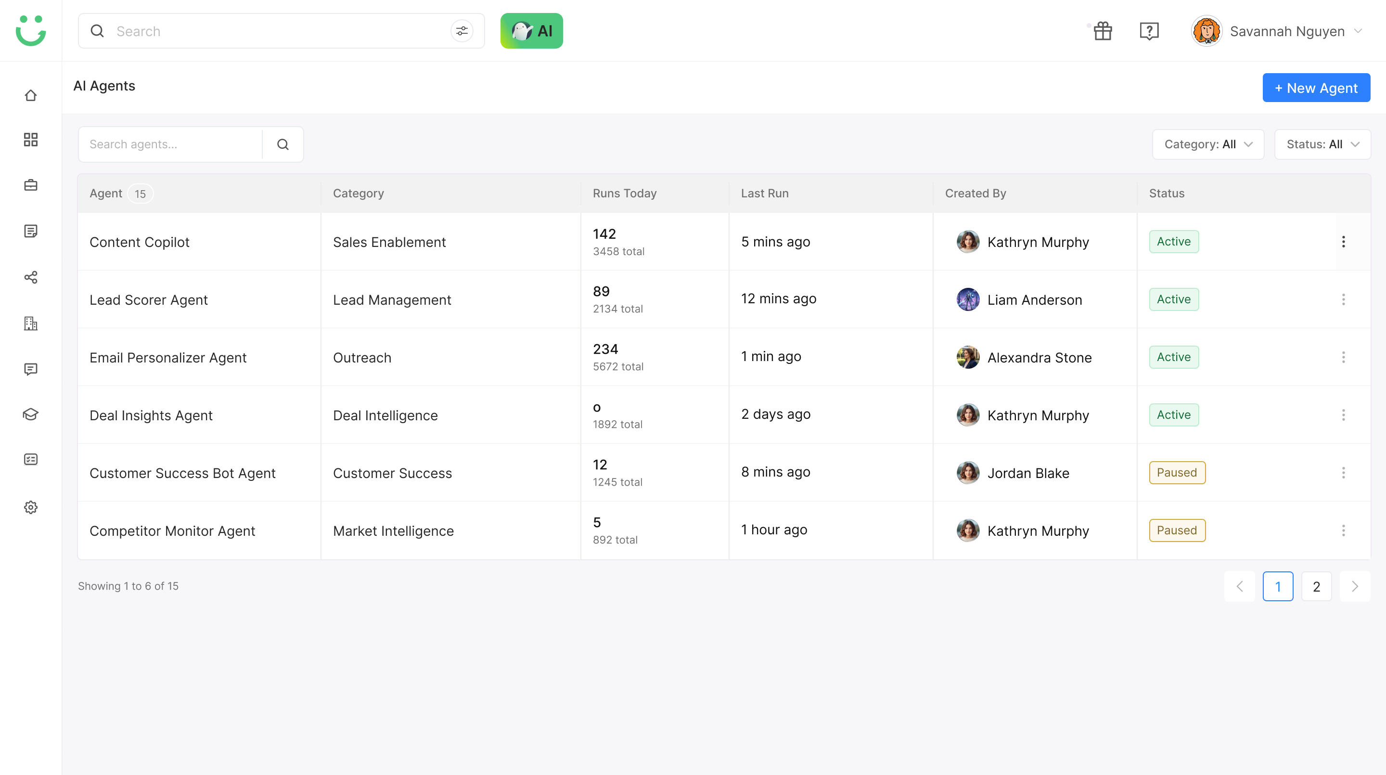Open the Content Copilot agent
This screenshot has width=1386, height=775.
[x=140, y=242]
